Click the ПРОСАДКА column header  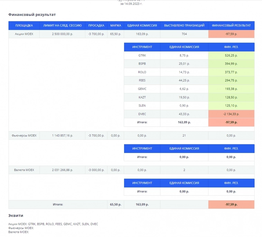tap(96, 26)
